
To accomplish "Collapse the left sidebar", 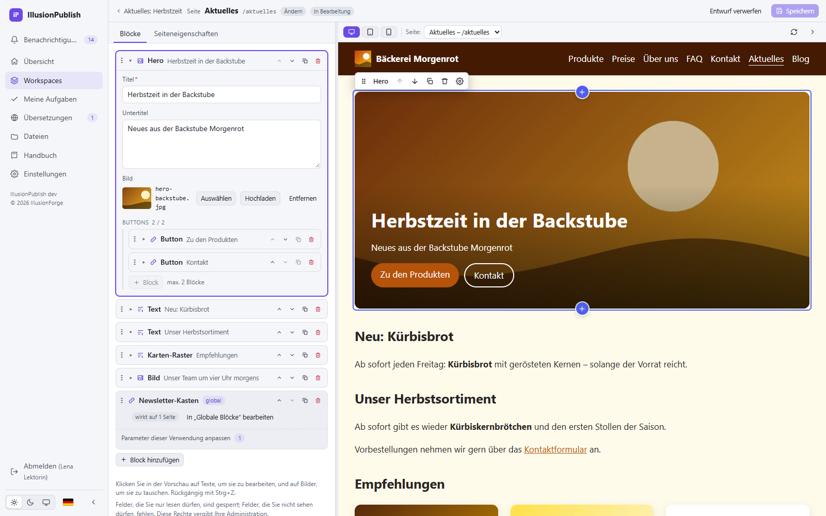I will pyautogui.click(x=93, y=502).
